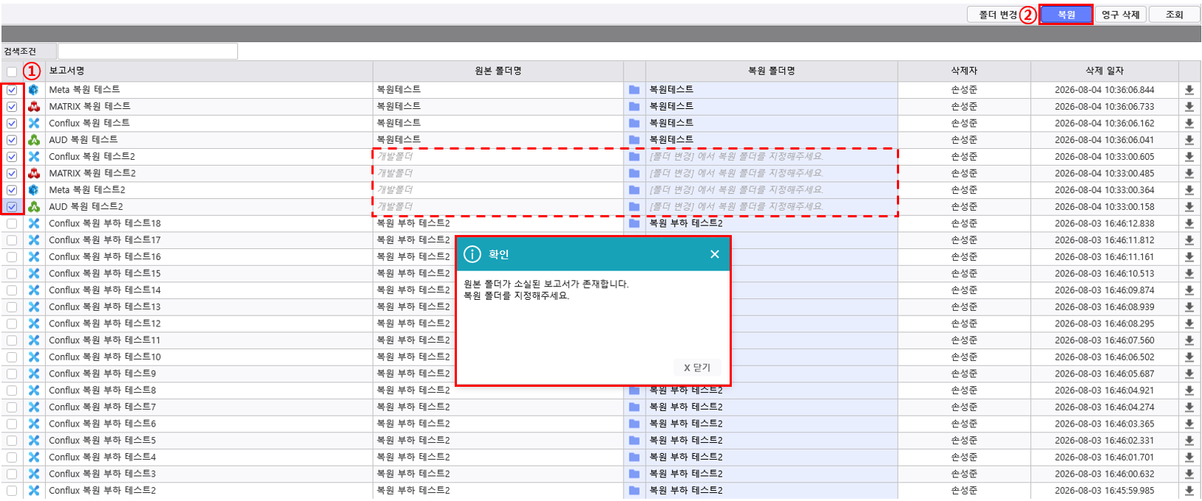1202x501 pixels.
Task: Click X 닫기 in the 확인 dialog
Action: (696, 367)
